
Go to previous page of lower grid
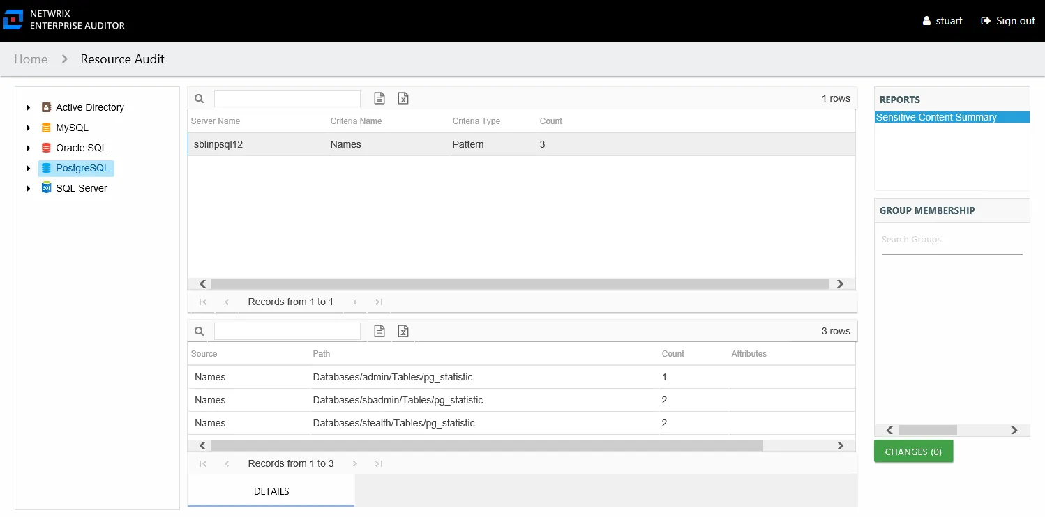[227, 463]
